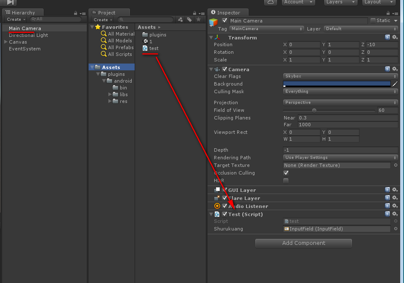Viewport: 404px width, 283px height.
Task: Open Transform help icon
Action: 387,37
